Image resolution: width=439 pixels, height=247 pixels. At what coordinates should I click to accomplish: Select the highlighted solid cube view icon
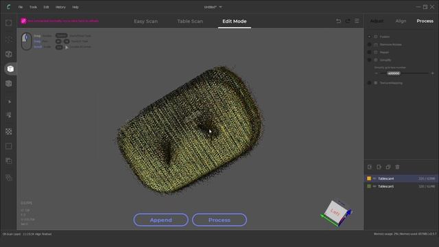pos(10,69)
